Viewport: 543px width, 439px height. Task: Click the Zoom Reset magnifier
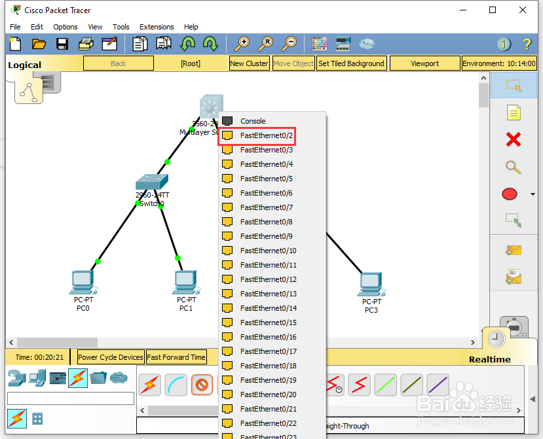pyautogui.click(x=266, y=44)
